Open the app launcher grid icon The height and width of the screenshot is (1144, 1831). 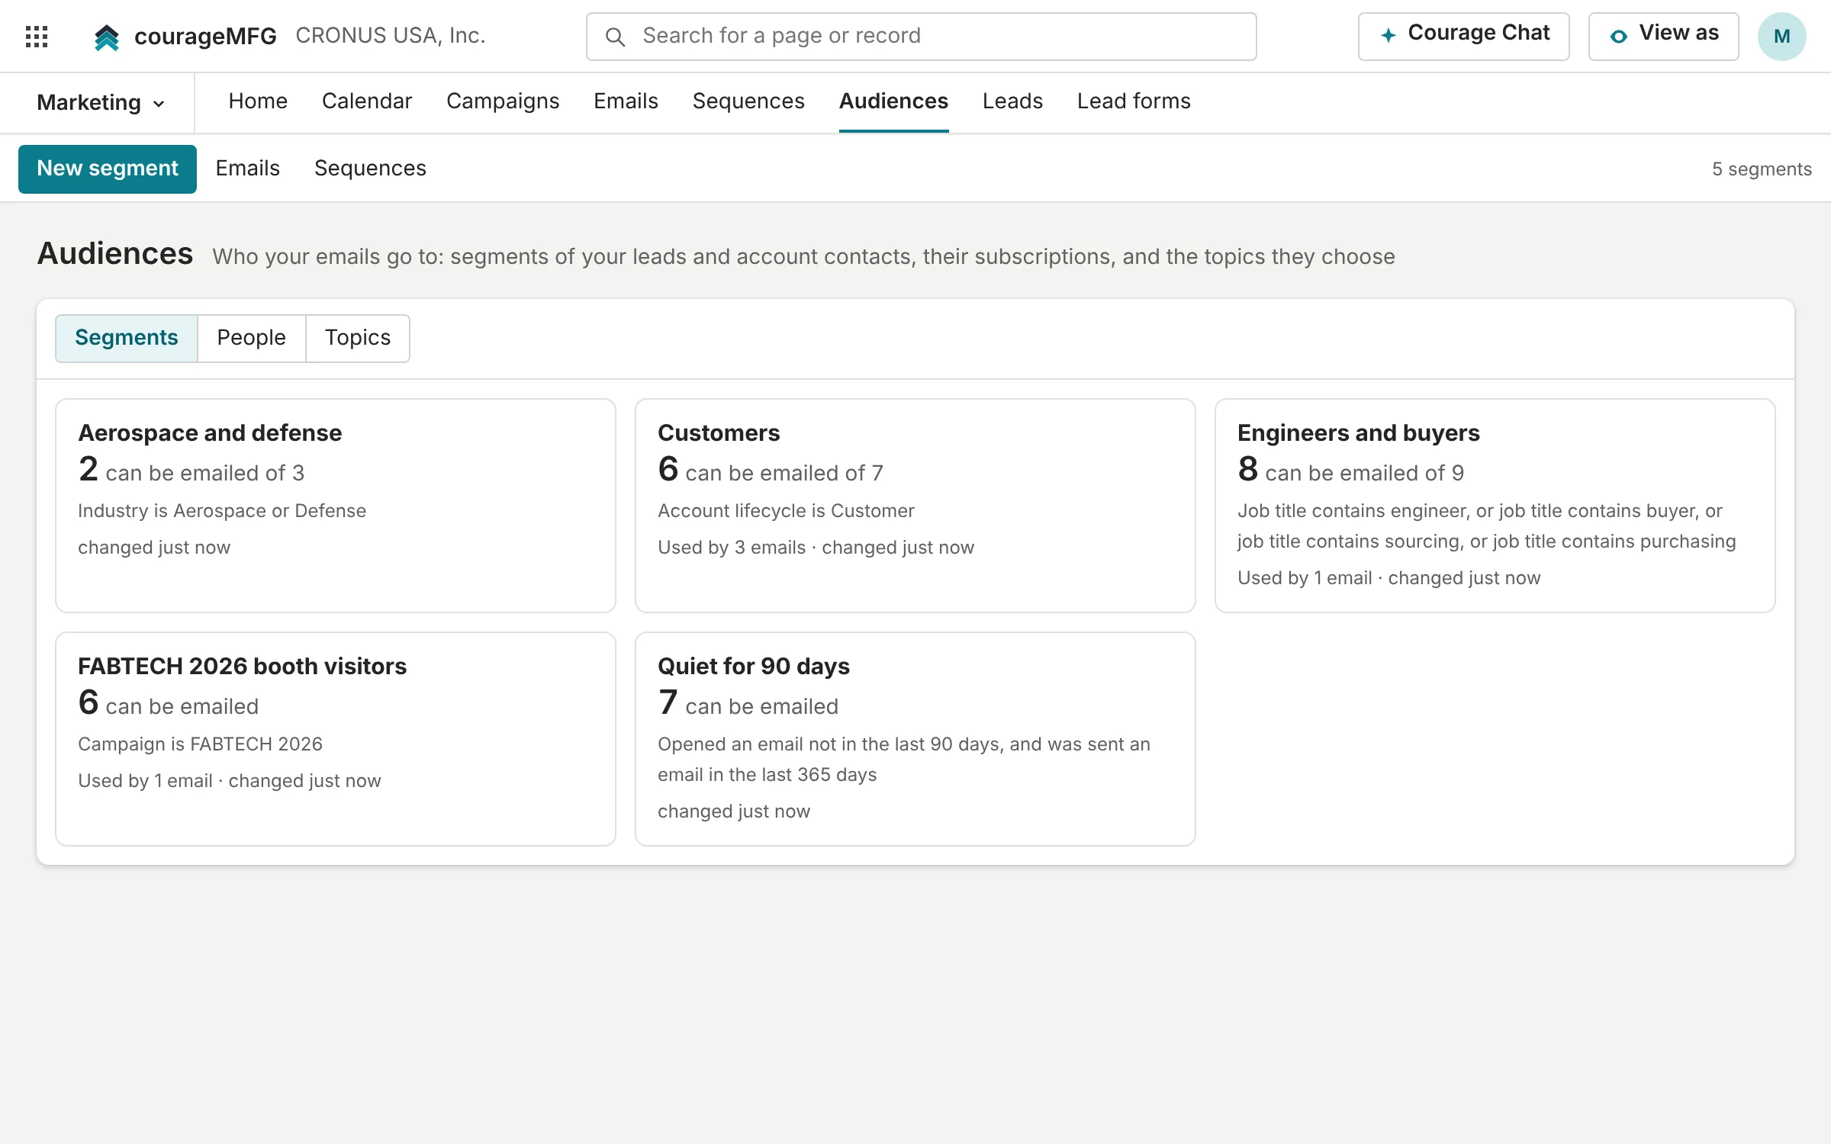point(37,36)
